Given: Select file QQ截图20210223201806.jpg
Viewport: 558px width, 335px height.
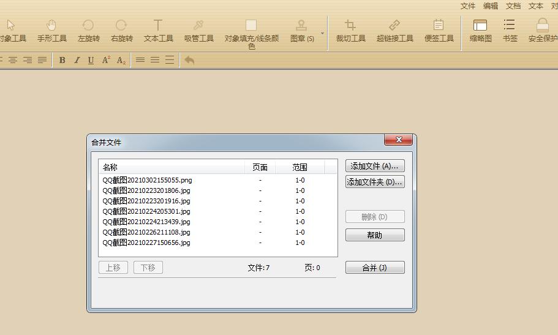Looking at the screenshot, I should (x=146, y=190).
